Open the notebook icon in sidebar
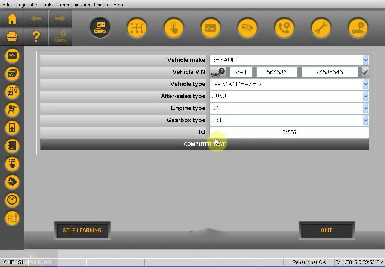This screenshot has width=385, height=267. pyautogui.click(x=12, y=146)
